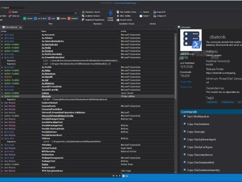Select the Az.Monitor module name
Image resolution: width=242 pixels, height=182 pixels.
48,51
